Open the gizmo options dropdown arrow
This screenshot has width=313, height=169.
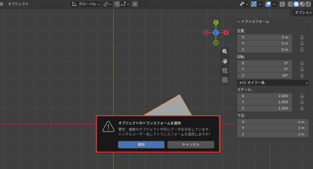(x=260, y=4)
